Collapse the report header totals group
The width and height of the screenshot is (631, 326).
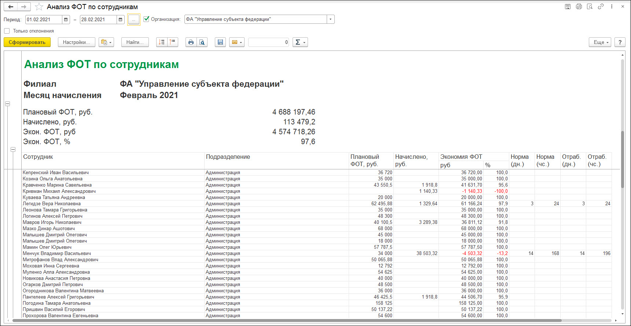tap(7, 104)
